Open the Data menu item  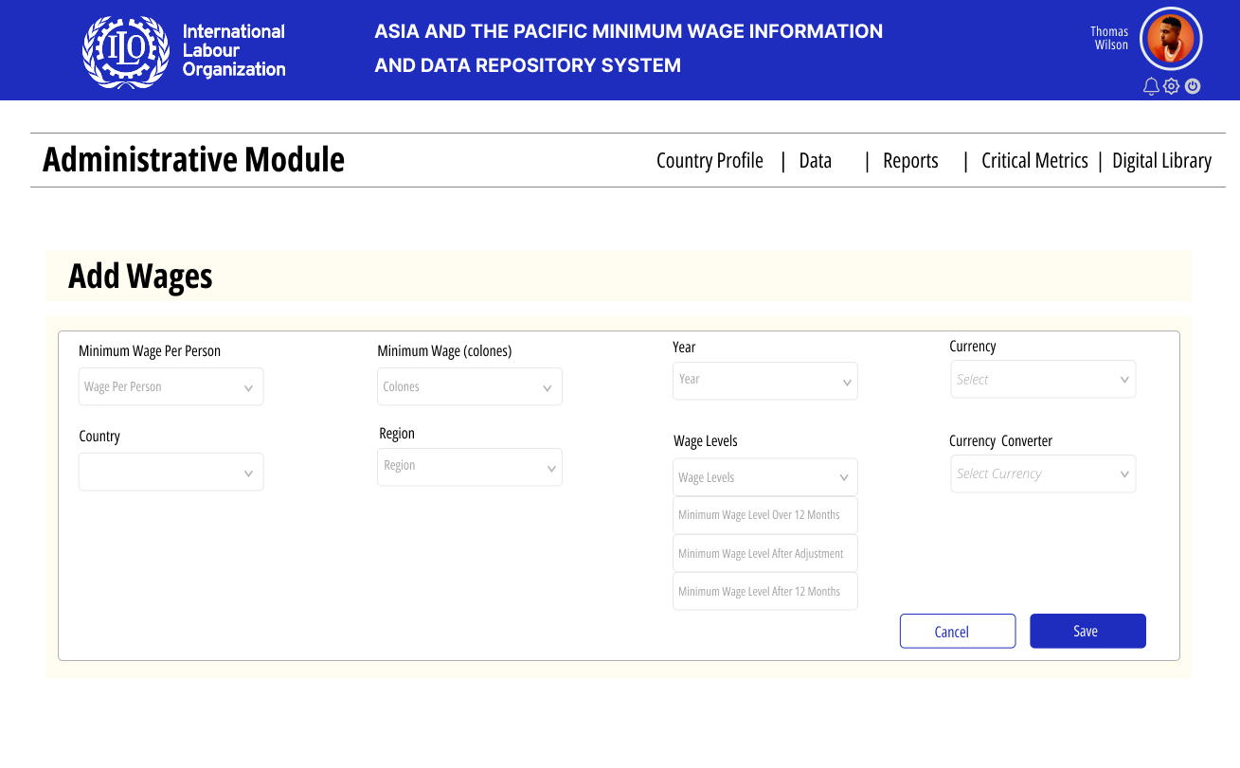pos(815,161)
